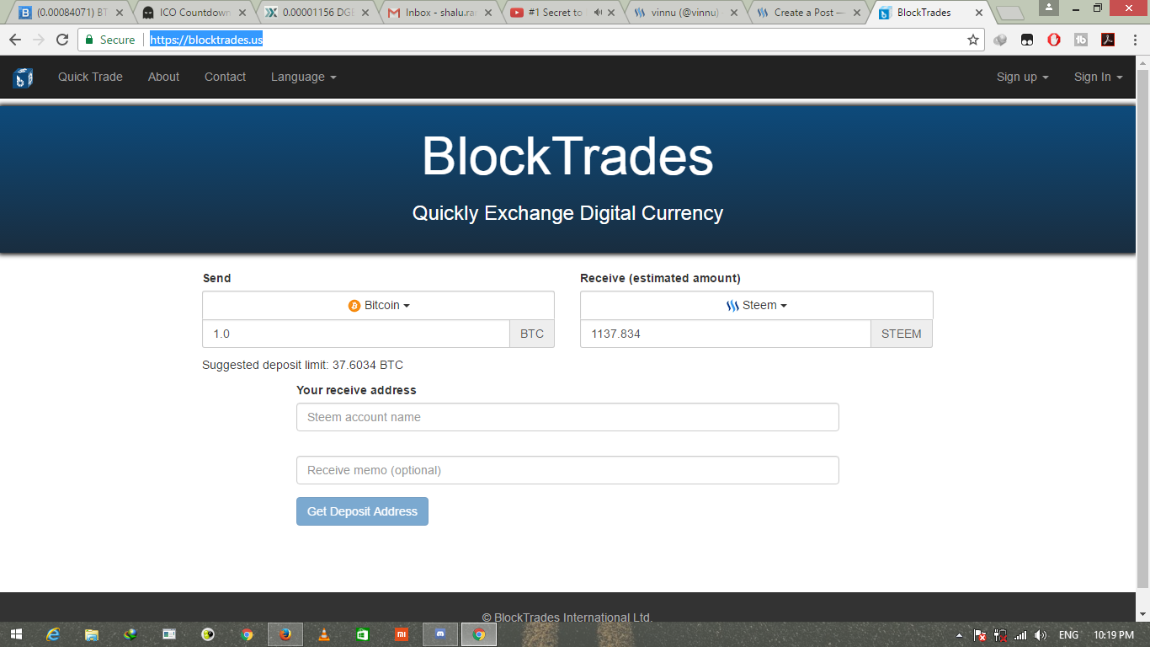Viewport: 1150px width, 647px height.
Task: Click the page vertical scrollbar
Action: (x=1142, y=329)
